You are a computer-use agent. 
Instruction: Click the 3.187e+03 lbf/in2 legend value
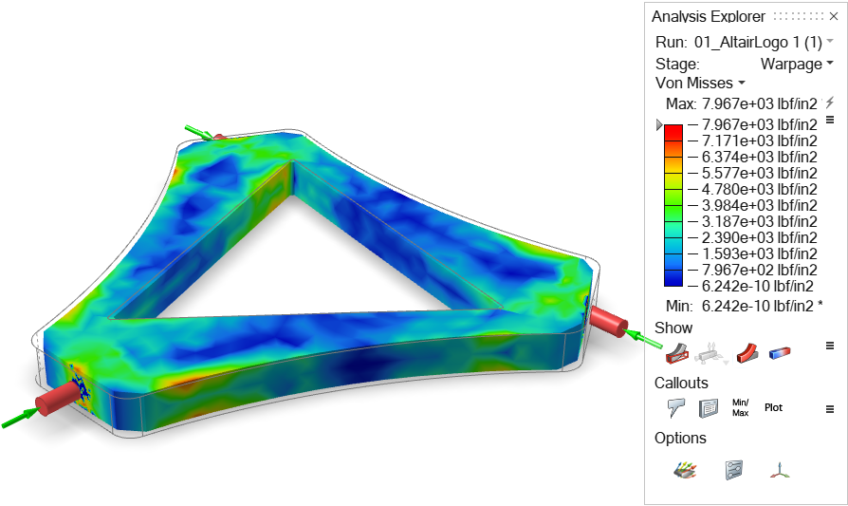point(759,221)
